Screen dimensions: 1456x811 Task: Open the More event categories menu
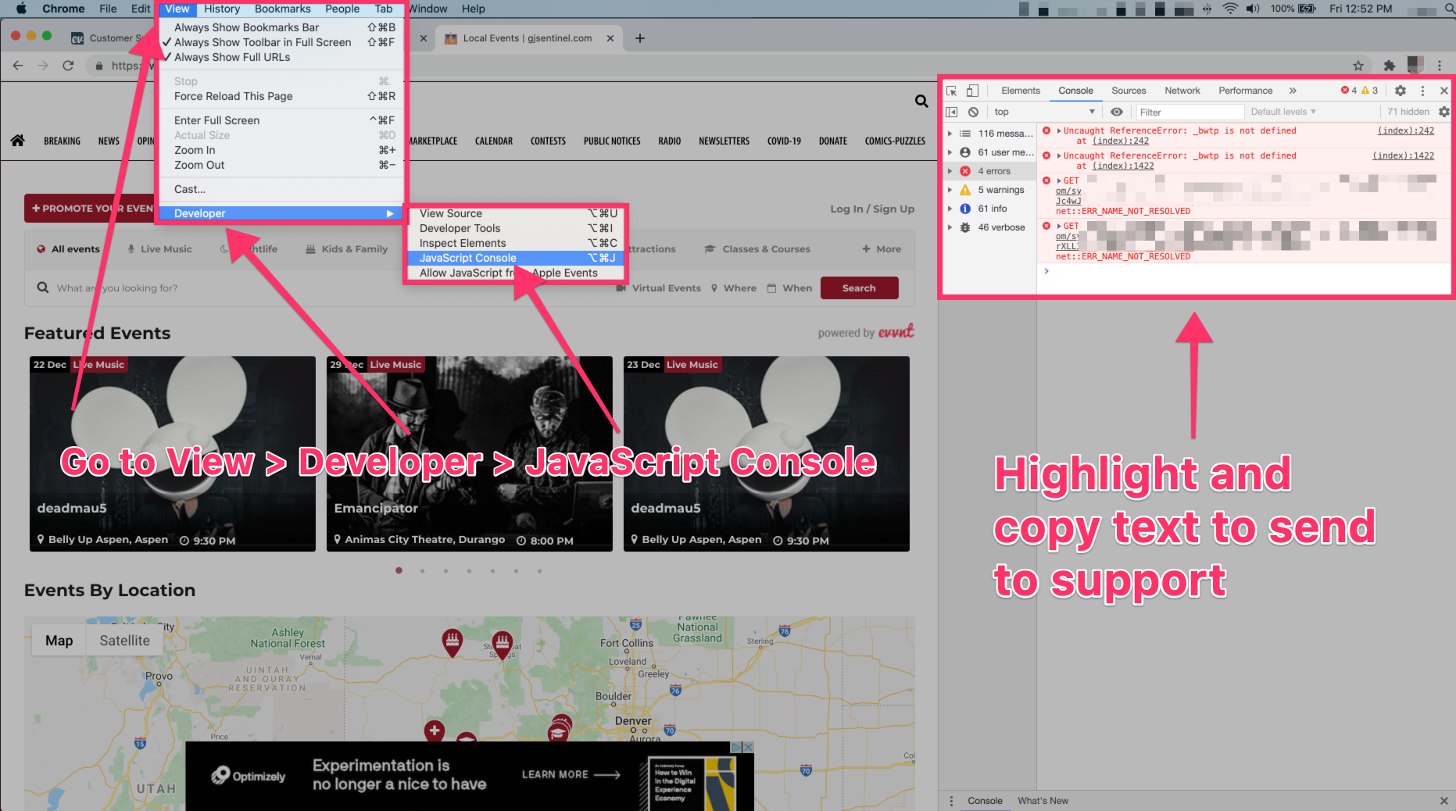point(882,249)
